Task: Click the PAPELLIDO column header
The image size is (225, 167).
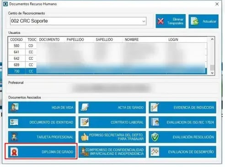Action: [x=75, y=40]
